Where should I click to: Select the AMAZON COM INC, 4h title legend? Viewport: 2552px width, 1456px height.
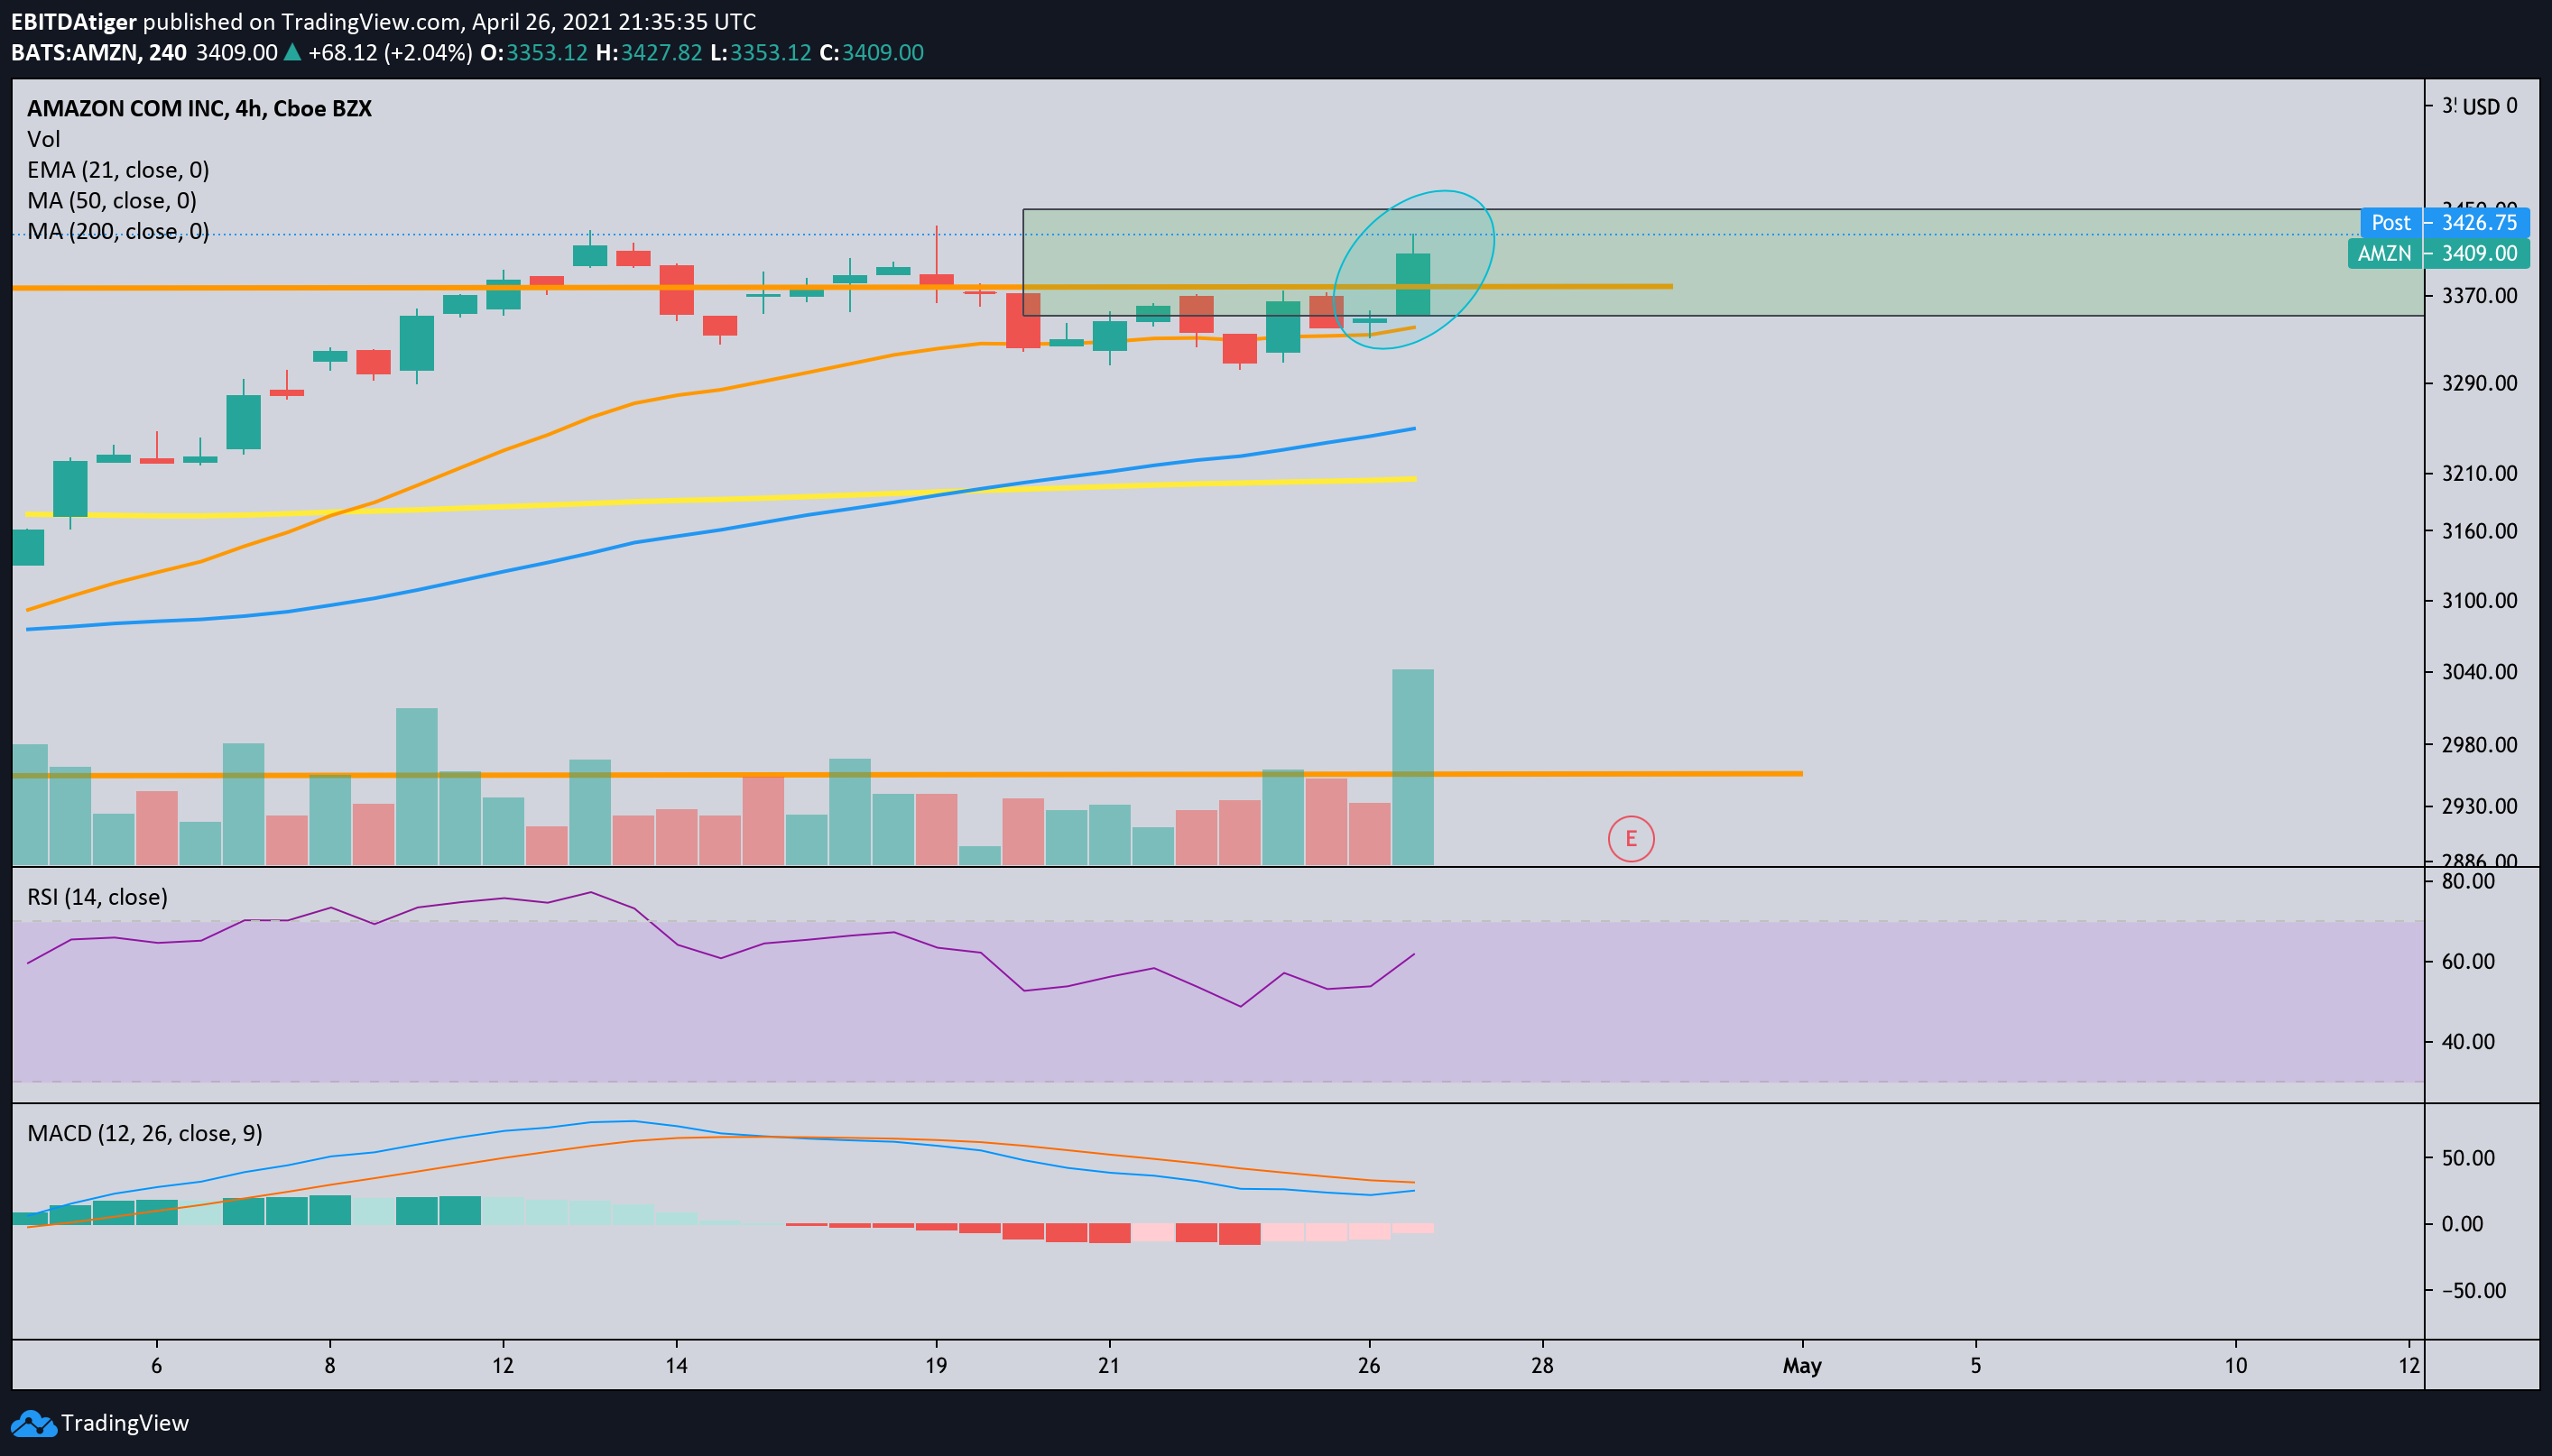199,108
